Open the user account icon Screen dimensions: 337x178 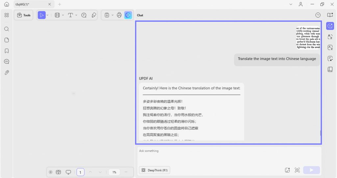pyautogui.click(x=301, y=4)
